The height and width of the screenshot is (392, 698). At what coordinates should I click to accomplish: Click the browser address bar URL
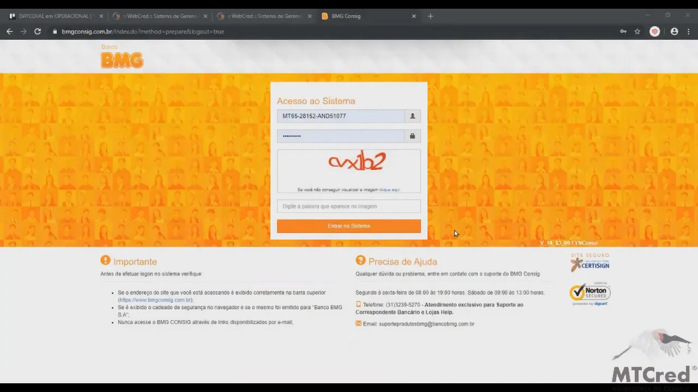(143, 32)
